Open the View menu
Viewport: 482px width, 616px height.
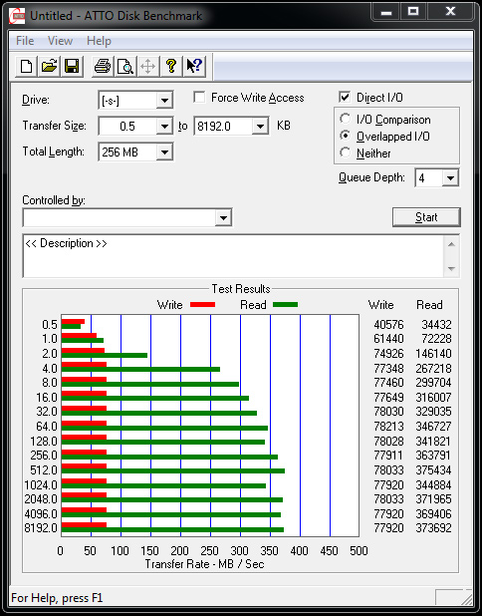coord(60,41)
